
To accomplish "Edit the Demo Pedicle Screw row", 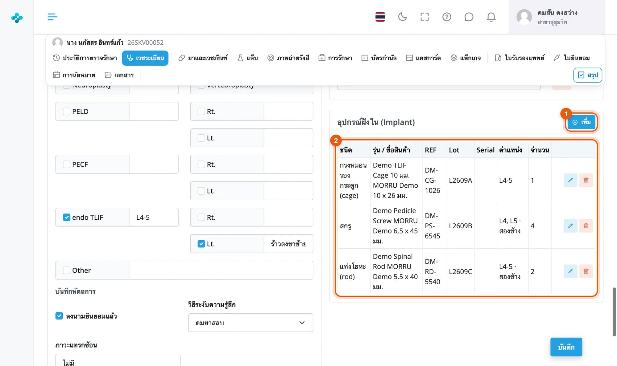I will (570, 226).
